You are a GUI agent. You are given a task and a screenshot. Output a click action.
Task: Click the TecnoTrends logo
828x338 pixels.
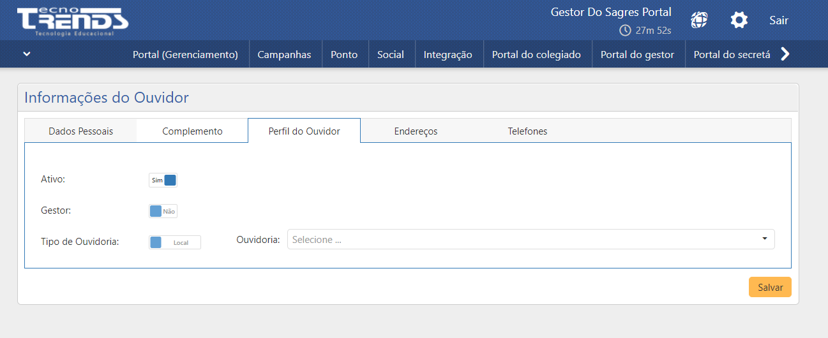tap(72, 21)
